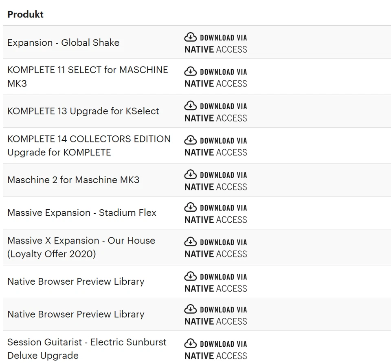391x363 pixels.
Task: Click the download cloud icon for Maschine 2
Action: click(190, 175)
